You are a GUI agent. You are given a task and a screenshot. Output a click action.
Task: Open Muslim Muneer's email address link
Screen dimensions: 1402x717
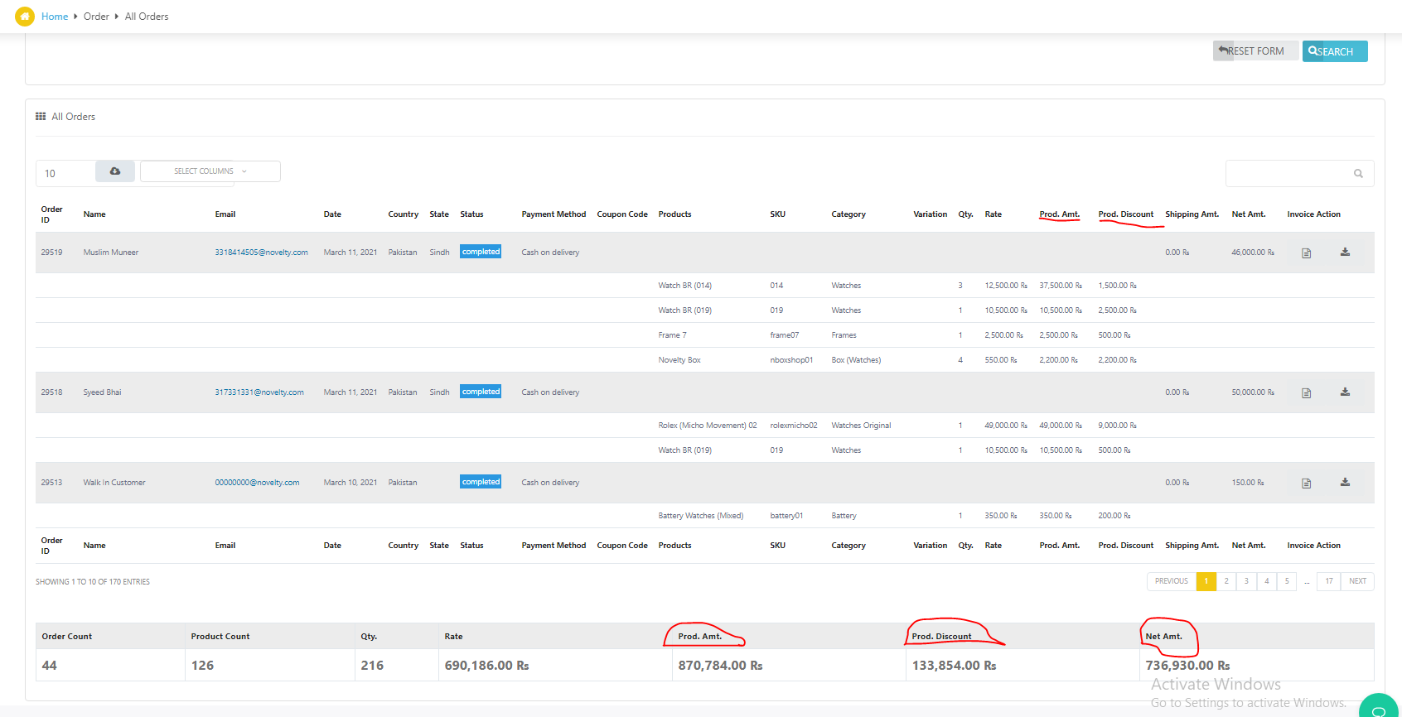tap(261, 253)
